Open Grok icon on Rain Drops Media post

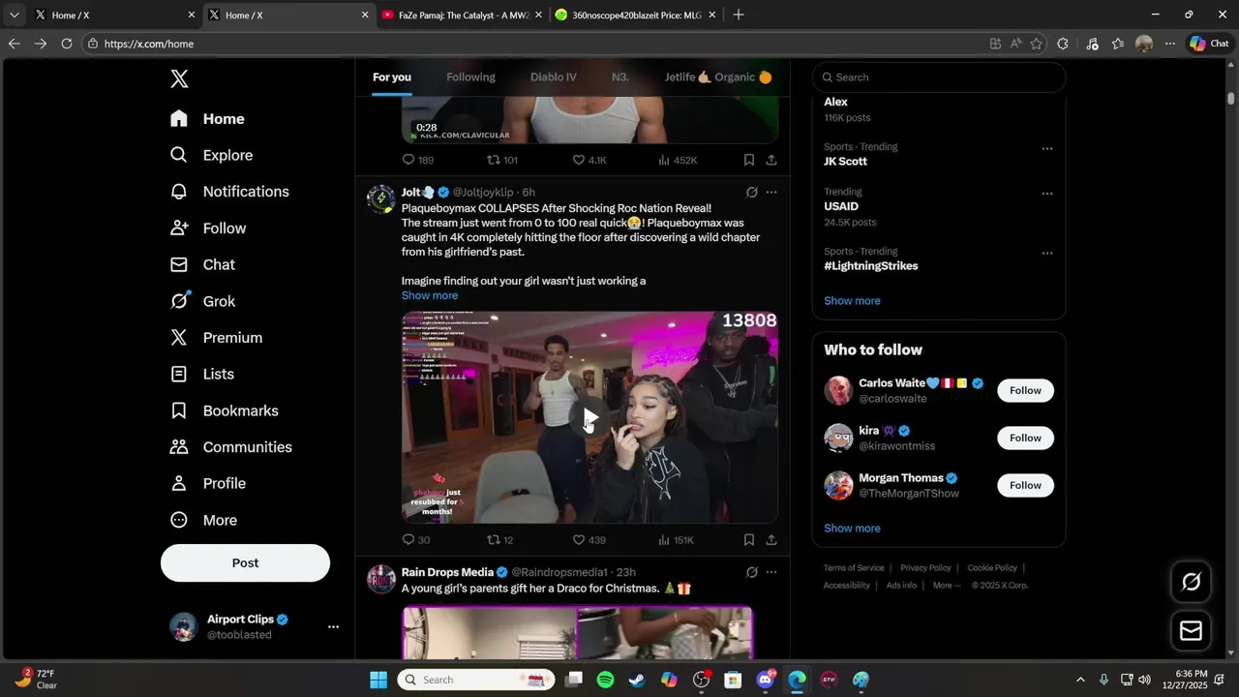[x=751, y=572]
